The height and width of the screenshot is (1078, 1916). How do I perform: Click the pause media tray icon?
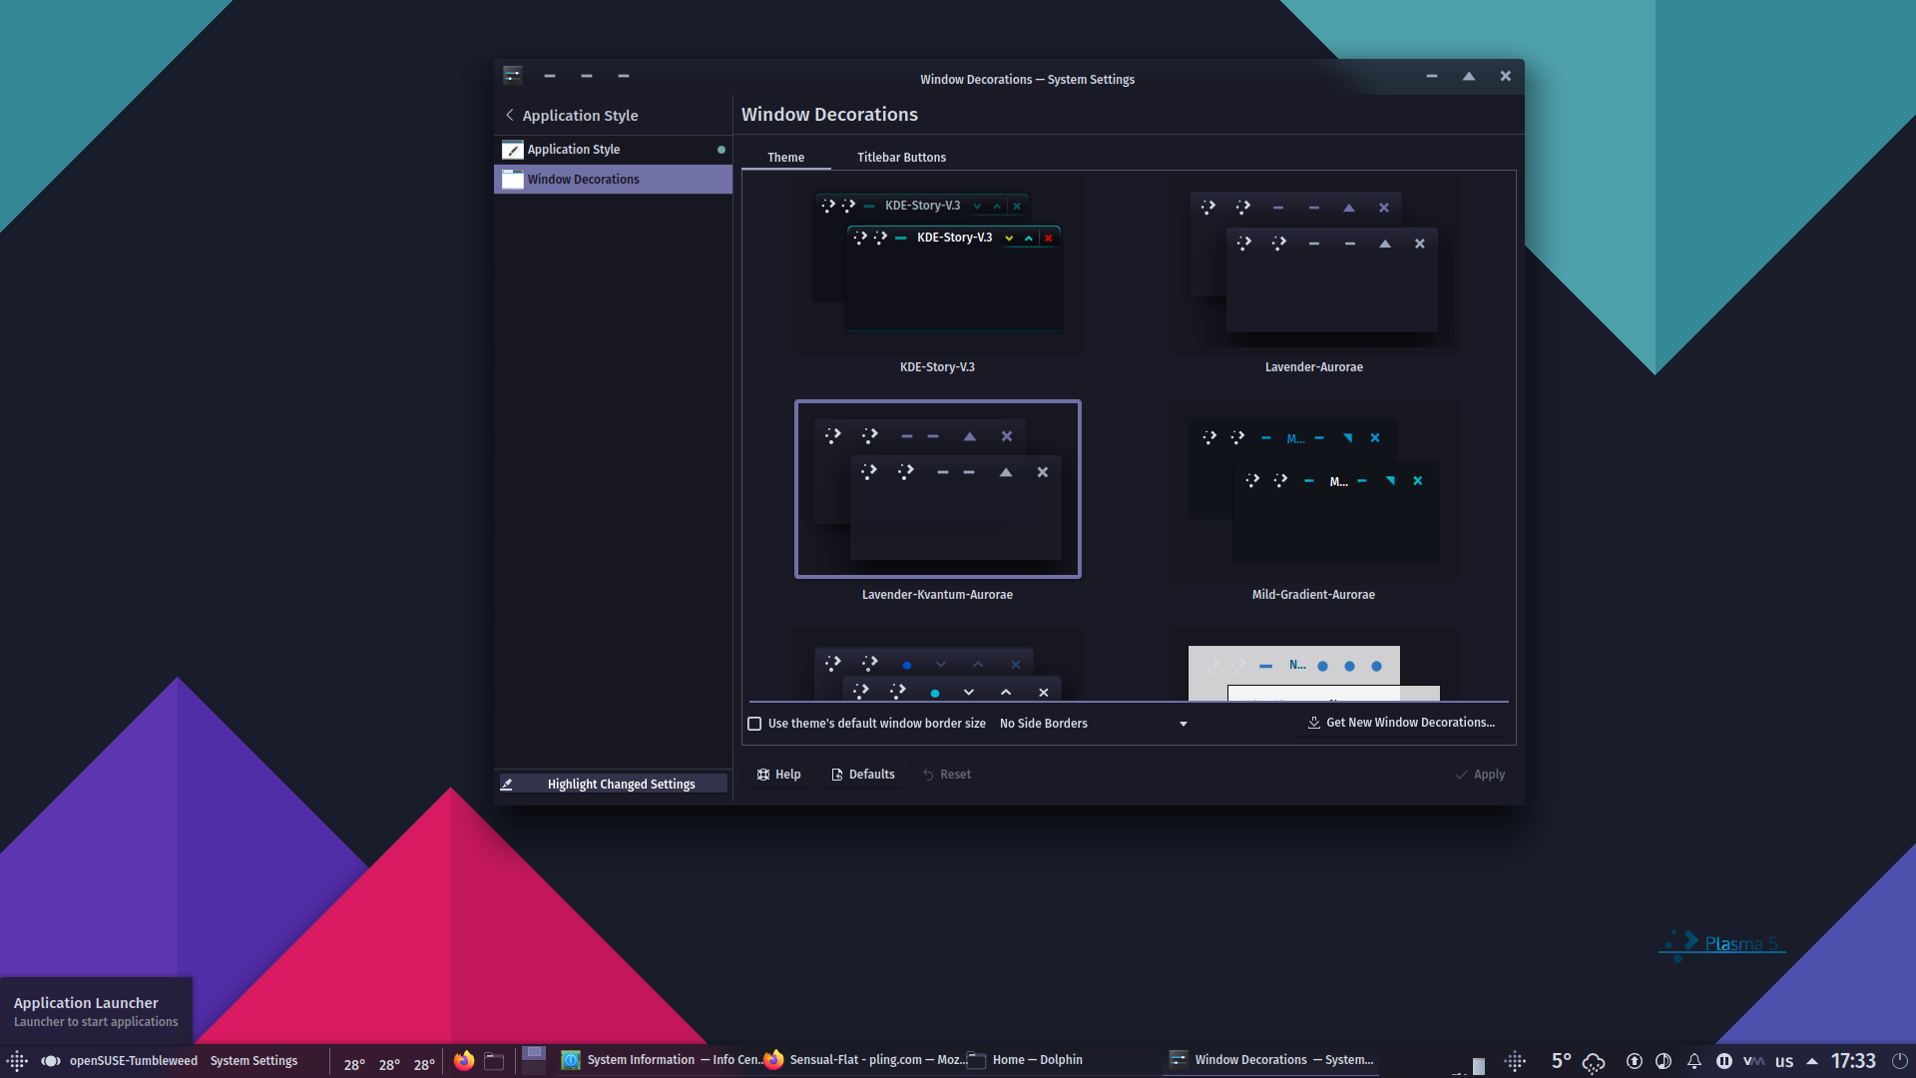[x=1723, y=1061]
